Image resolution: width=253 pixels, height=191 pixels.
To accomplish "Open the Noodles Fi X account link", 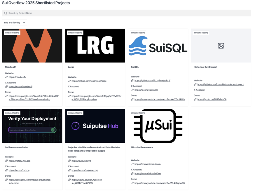I will (x=21, y=87).
